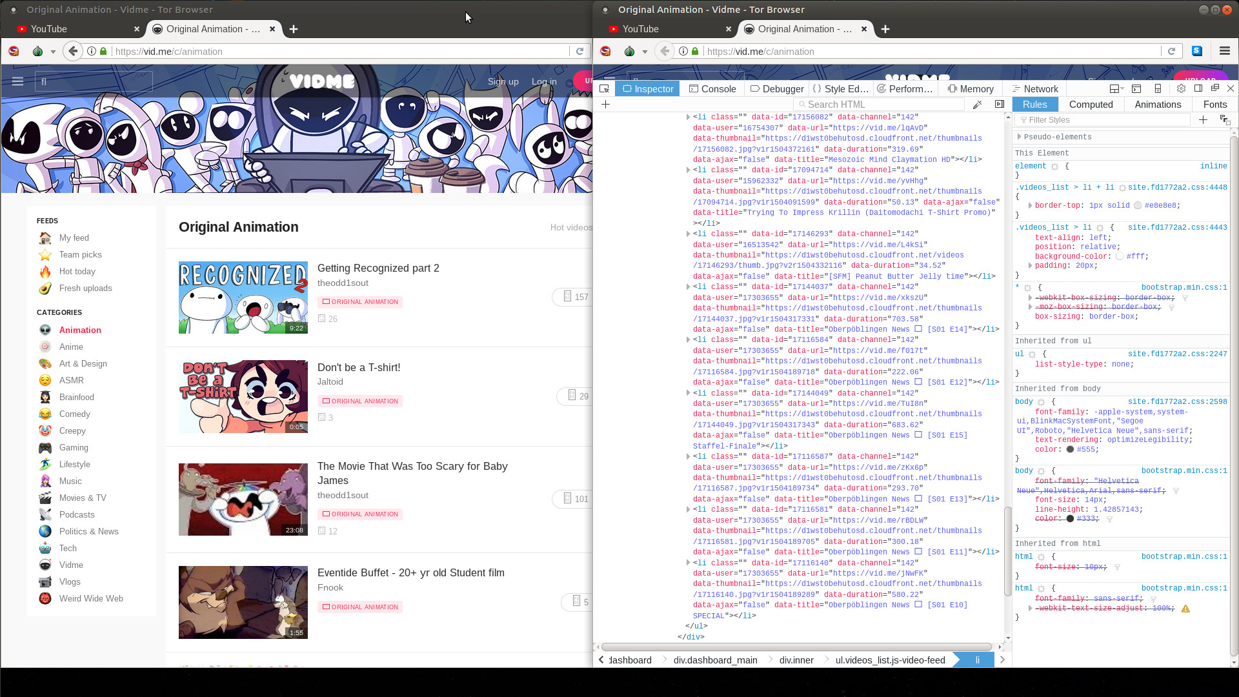Expand the Pseudo-elements section
Screen dimensions: 1239x697
(1019, 137)
